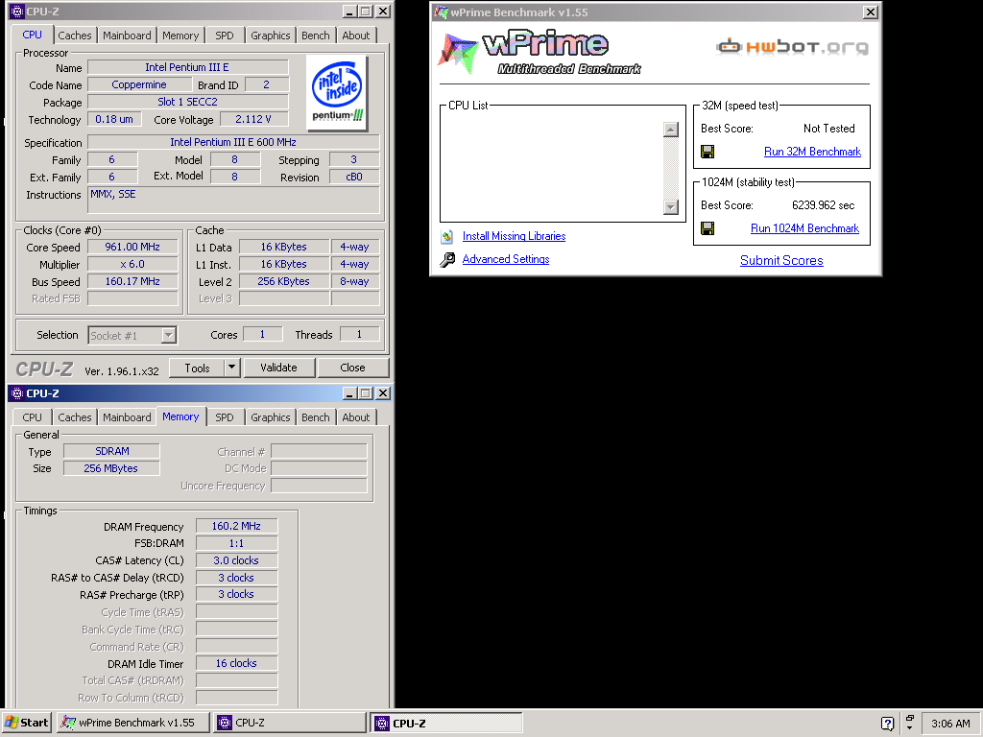Click the Intel Pentium III E name field
The width and height of the screenshot is (983, 737).
pos(187,67)
